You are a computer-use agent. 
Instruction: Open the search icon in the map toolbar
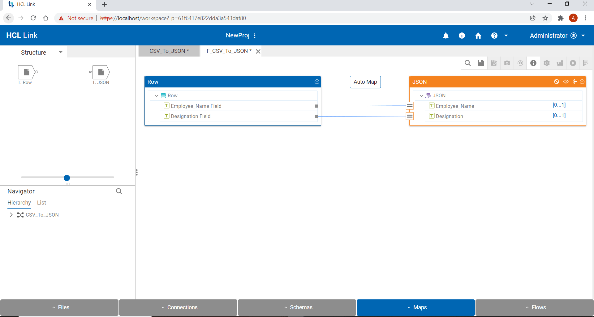tap(467, 63)
